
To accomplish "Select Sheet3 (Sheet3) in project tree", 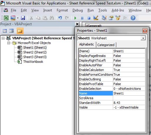I will coord(35,57).
